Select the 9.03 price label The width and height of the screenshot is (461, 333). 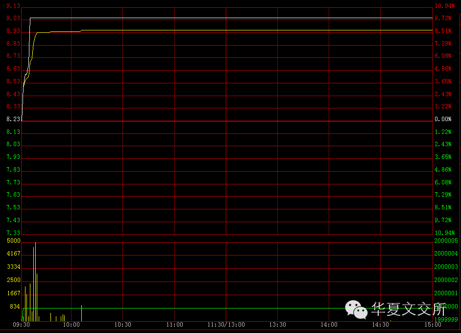coord(13,18)
